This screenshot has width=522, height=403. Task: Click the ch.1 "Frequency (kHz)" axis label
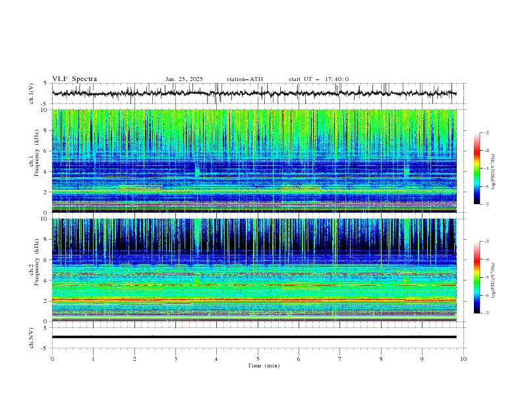[37, 153]
